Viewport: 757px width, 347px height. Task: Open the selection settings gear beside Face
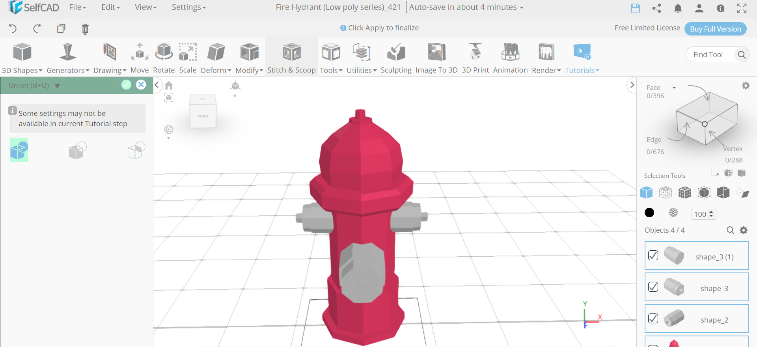click(x=746, y=86)
